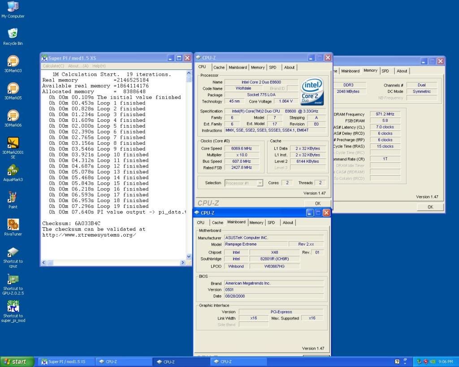Click the help question-mark tray icon
Viewport: 459px width, 367px height.
[397, 362]
